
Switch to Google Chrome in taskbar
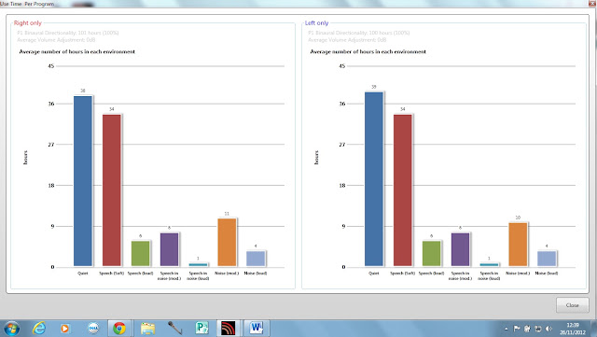(x=119, y=328)
